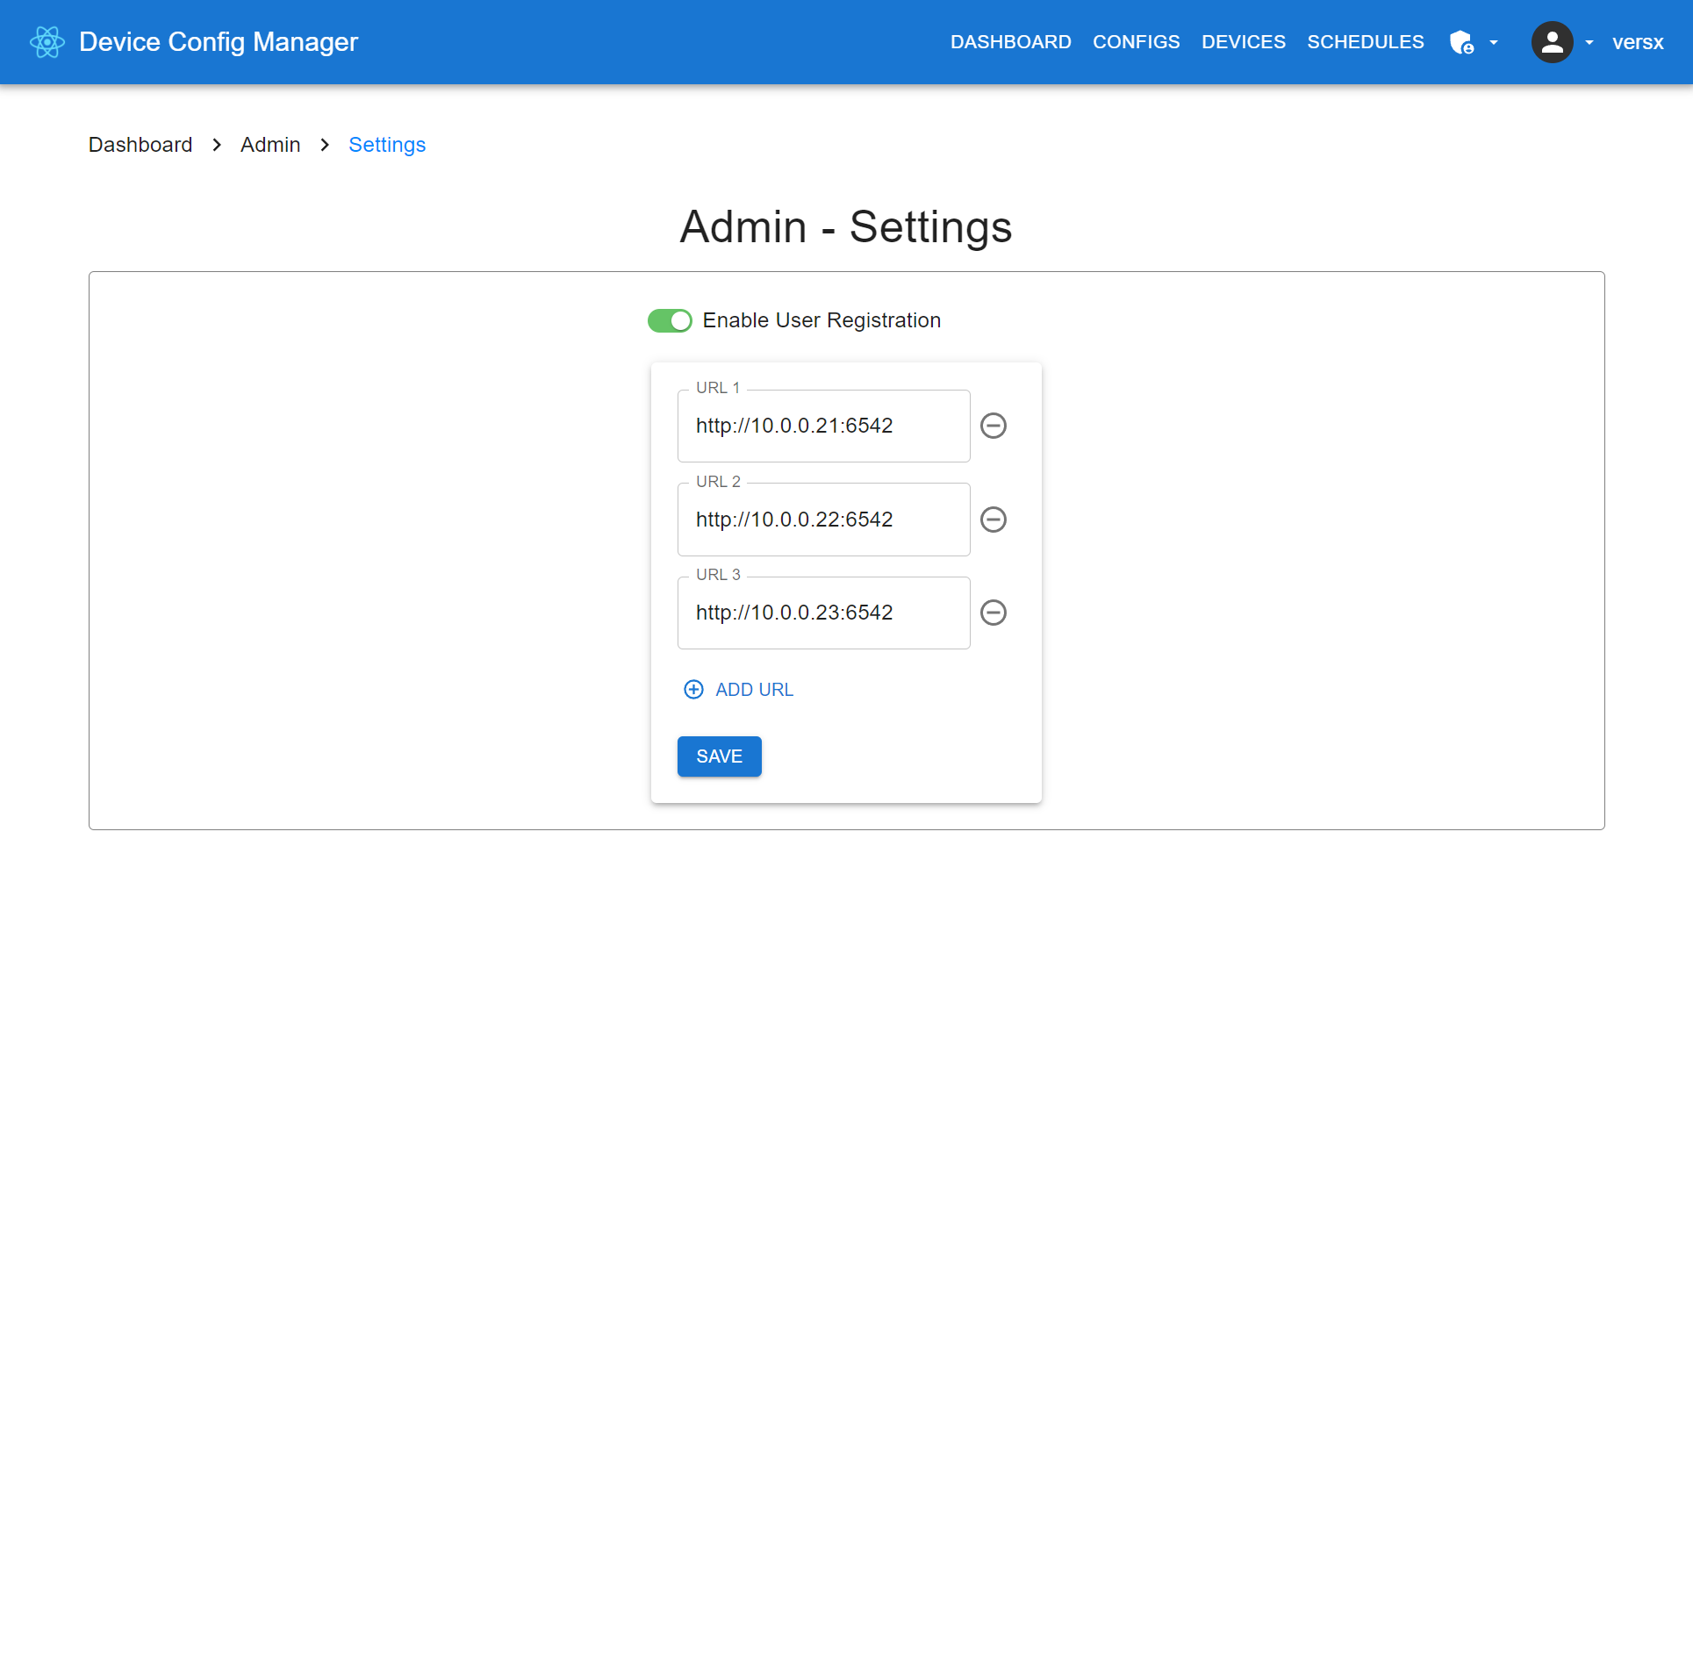
Task: Click the Dashboard breadcrumb link
Action: click(x=140, y=145)
